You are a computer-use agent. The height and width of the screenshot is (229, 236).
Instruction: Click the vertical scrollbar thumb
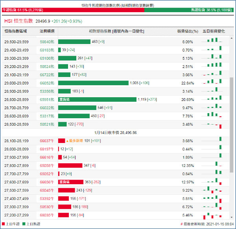232,125
